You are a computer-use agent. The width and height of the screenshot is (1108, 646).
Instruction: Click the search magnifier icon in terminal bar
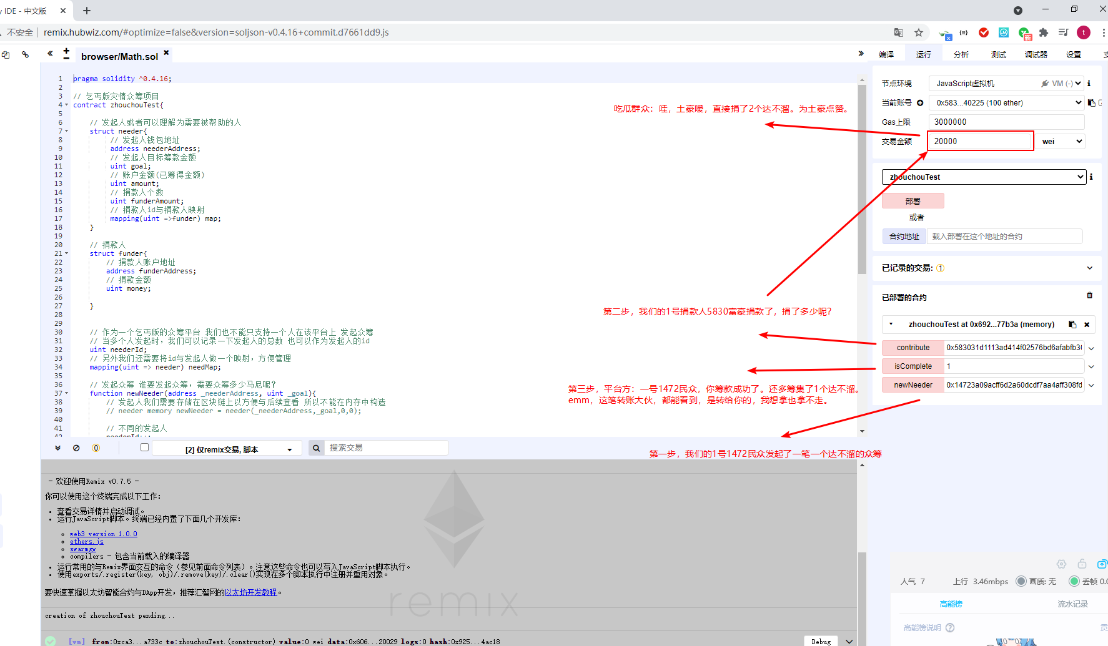(x=317, y=448)
